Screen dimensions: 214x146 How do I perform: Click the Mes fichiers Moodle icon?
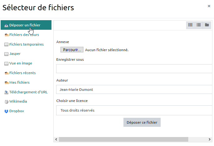pos(6,83)
